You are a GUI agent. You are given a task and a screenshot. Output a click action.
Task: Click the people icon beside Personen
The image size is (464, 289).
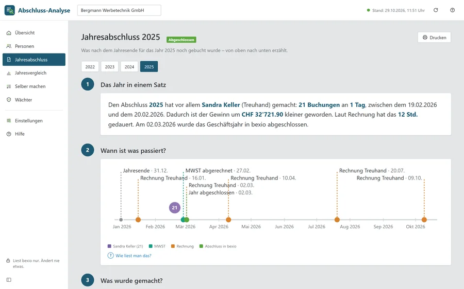click(9, 46)
